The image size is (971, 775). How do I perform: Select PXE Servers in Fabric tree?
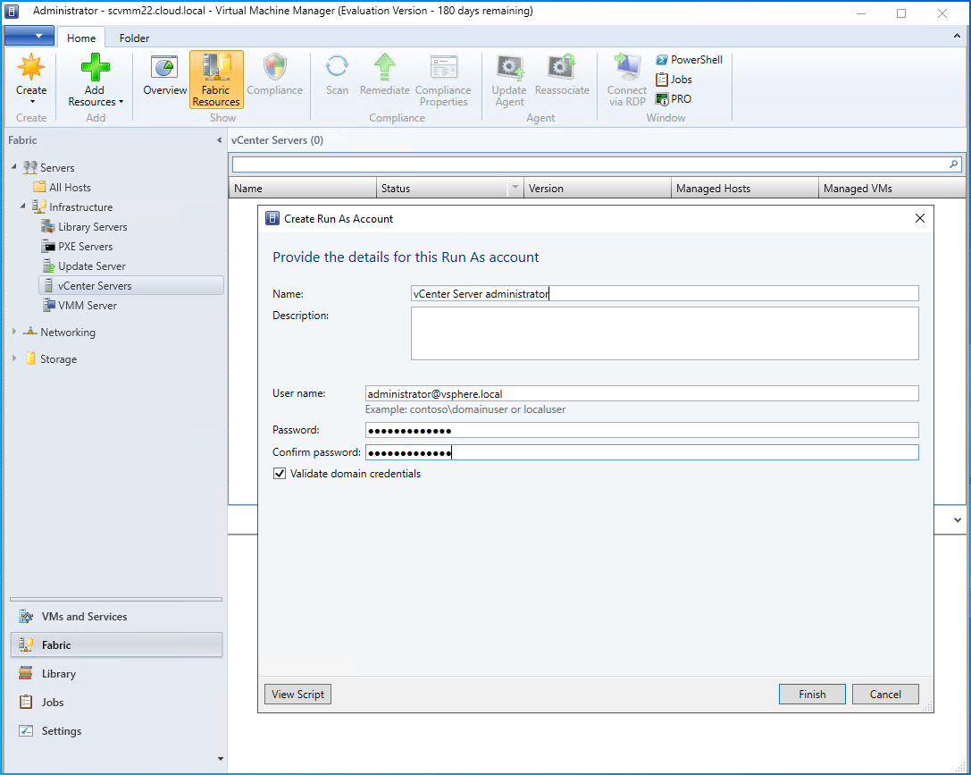[x=78, y=247]
